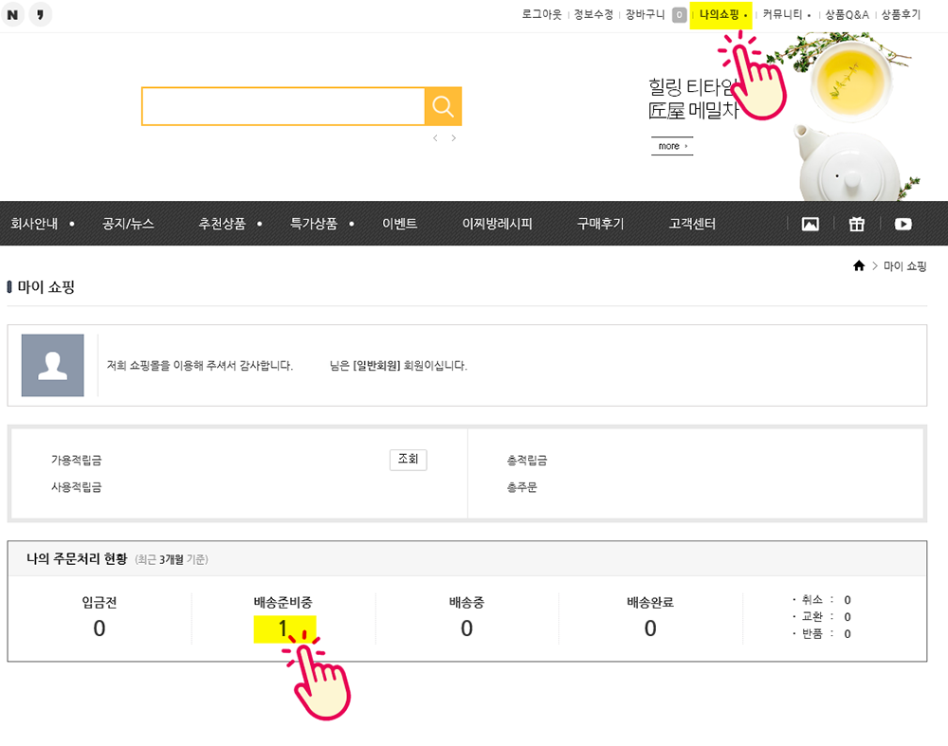This screenshot has width=948, height=746.
Task: Go to next banner with right arrow
Action: pos(454,138)
